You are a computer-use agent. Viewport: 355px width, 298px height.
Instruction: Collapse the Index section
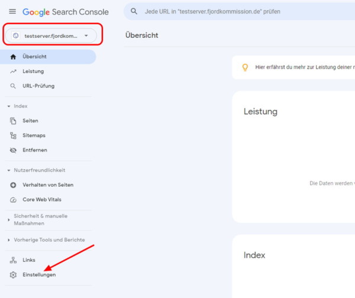18,106
